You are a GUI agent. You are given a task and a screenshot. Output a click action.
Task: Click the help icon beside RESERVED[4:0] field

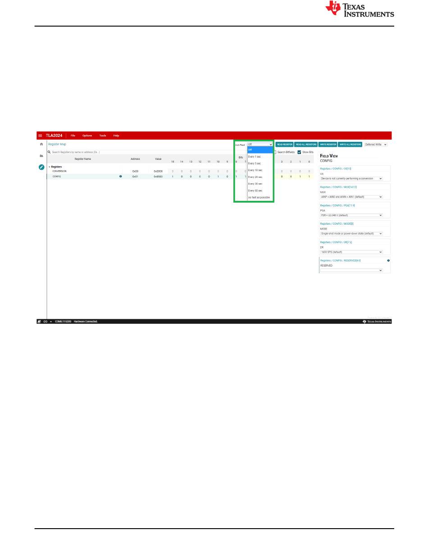[x=388, y=260]
